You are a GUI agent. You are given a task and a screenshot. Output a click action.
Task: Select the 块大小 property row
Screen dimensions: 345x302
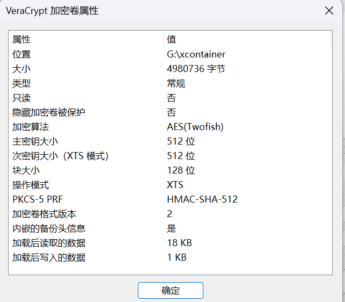coord(26,170)
